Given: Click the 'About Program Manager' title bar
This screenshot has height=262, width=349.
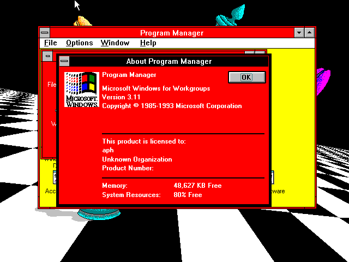Looking at the screenshot, I should point(169,61).
